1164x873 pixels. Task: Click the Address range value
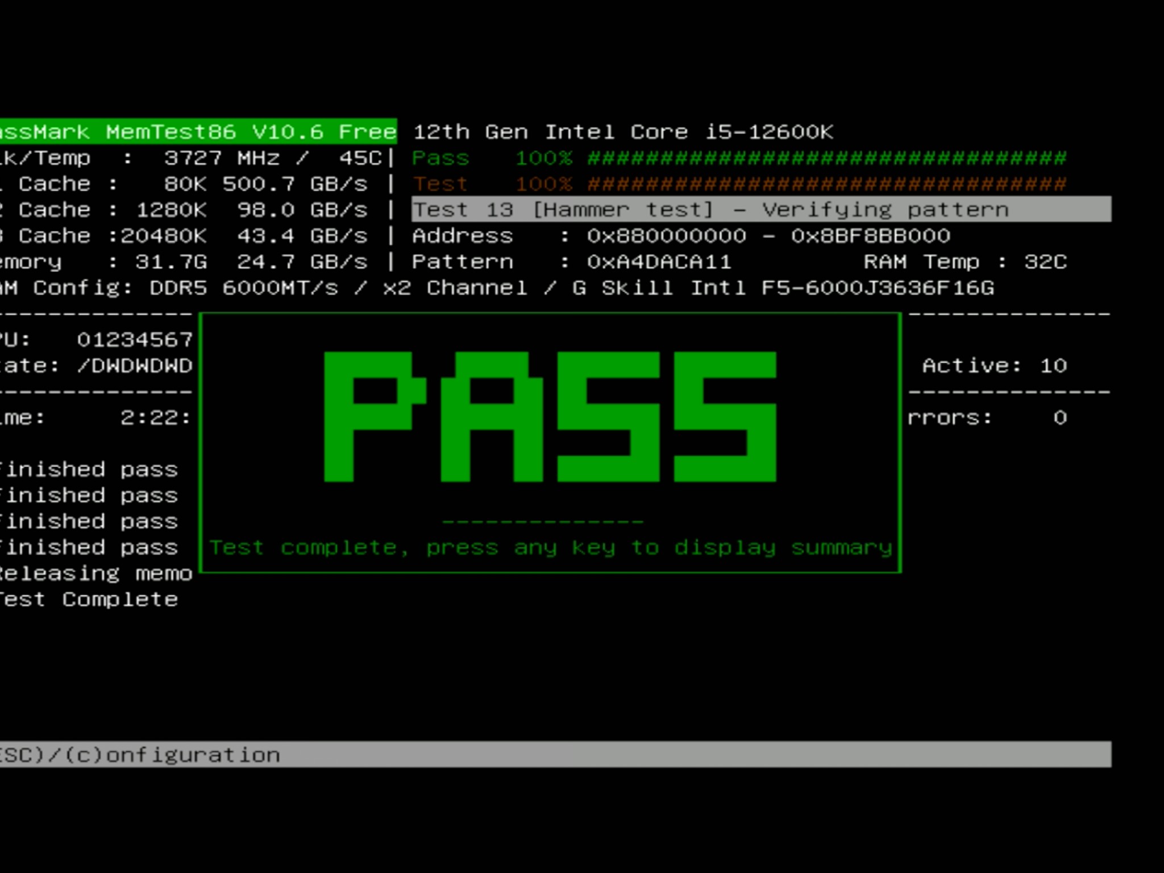coord(768,236)
